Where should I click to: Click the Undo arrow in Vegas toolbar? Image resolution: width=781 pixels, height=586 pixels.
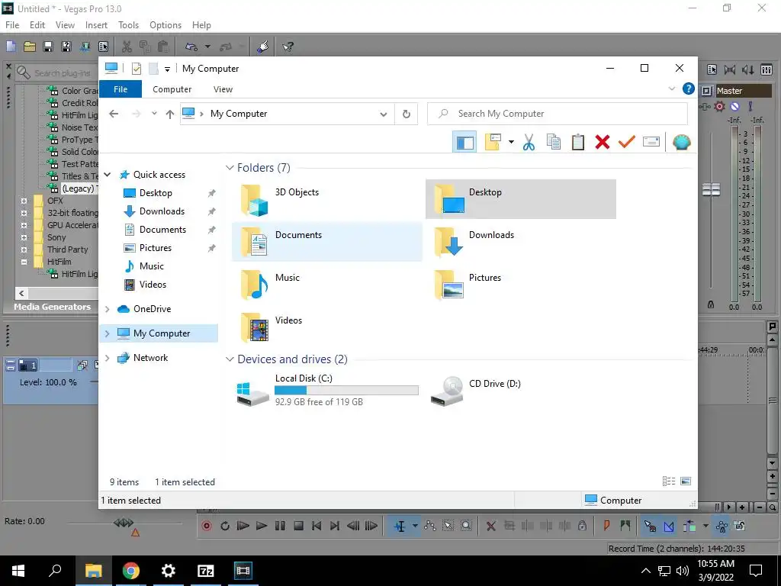[x=191, y=47]
